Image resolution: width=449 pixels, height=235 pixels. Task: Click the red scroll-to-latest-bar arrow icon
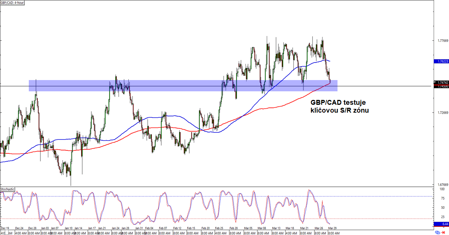click(443, 232)
